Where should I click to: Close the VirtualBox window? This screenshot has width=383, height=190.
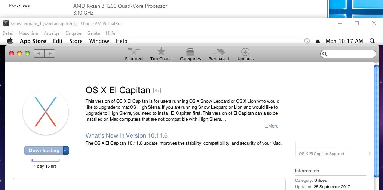coord(374,24)
